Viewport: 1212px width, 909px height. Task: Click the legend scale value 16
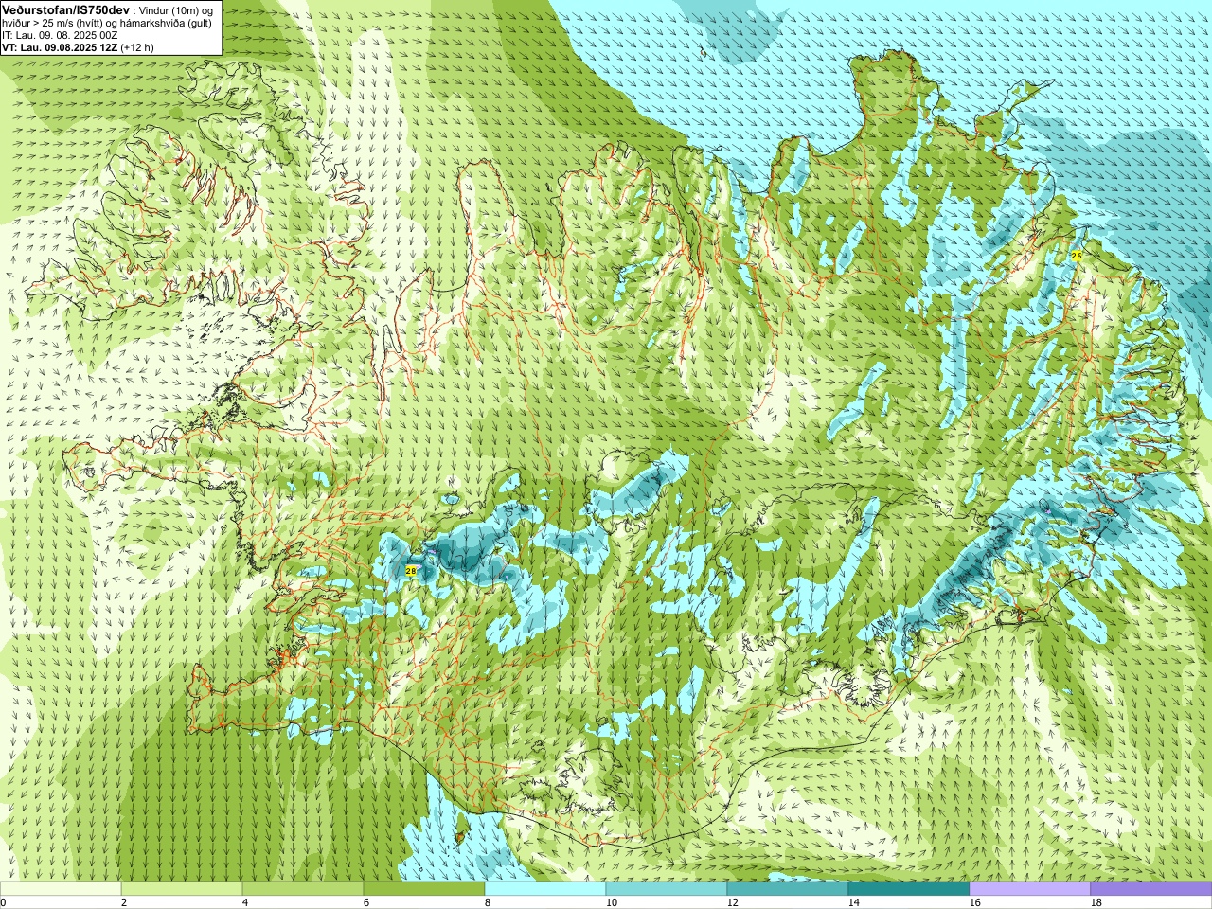975,903
